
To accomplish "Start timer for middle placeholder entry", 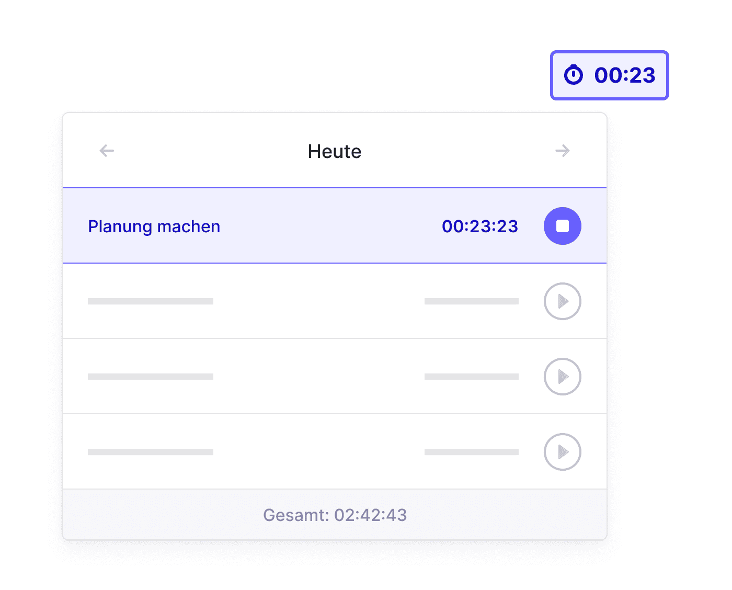I will point(563,377).
